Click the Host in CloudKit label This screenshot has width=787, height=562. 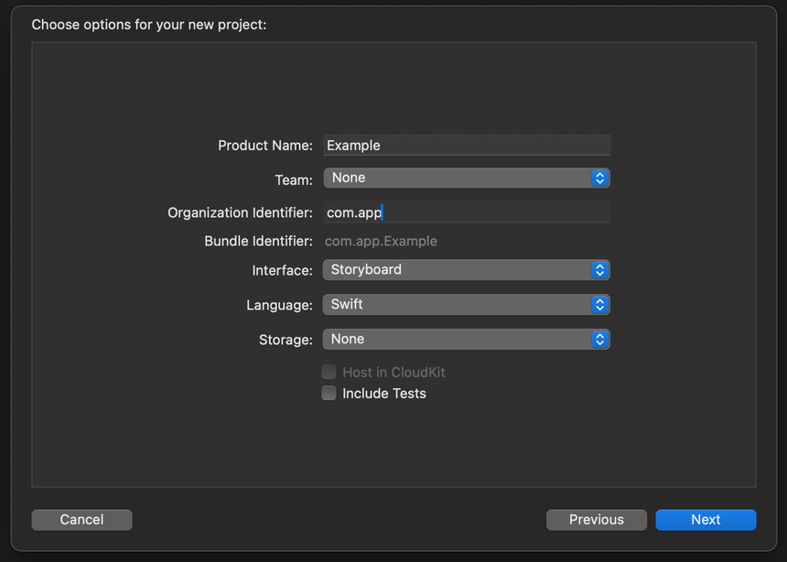pyautogui.click(x=393, y=373)
